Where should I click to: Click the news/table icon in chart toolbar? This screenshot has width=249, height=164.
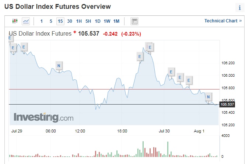tap(134, 21)
